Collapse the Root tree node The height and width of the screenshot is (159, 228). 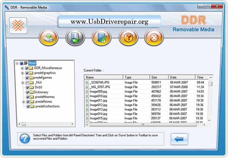point(17,63)
